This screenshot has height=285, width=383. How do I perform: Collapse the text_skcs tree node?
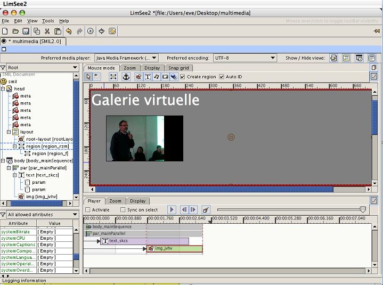[15, 175]
